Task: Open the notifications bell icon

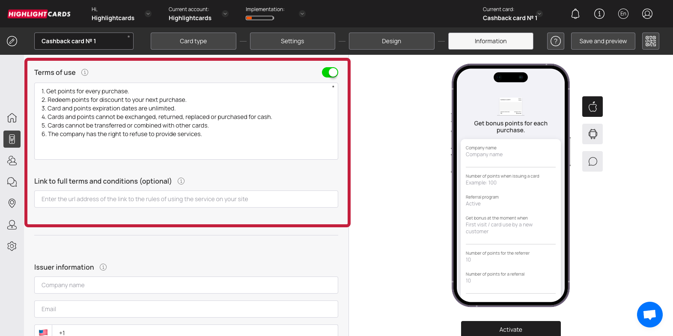Action: [x=575, y=14]
